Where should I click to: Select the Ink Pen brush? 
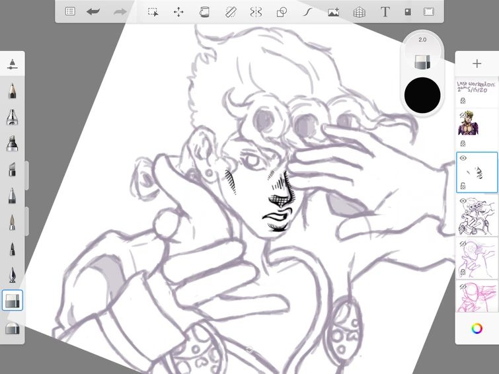12,249
